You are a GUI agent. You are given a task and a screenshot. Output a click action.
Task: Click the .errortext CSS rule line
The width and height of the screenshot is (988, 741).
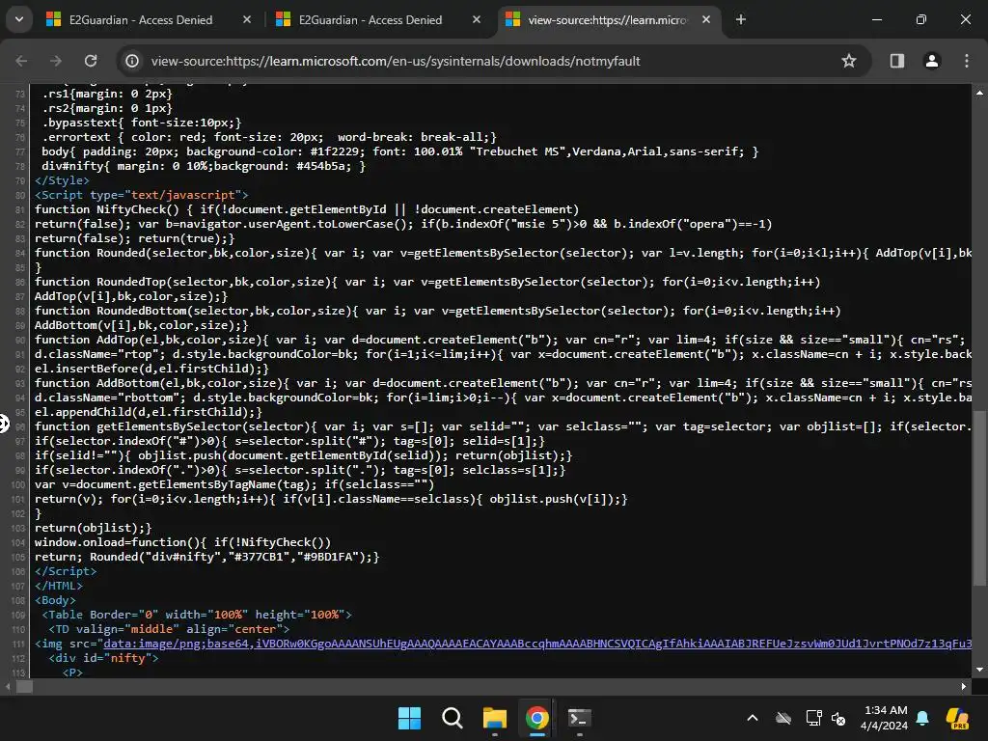[x=269, y=137]
